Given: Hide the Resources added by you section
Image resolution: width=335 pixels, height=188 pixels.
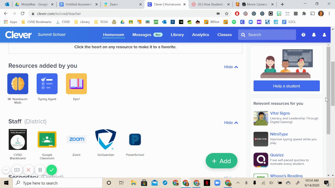Looking at the screenshot, I should tap(231, 67).
